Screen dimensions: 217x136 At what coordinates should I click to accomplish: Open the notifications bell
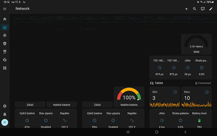tap(5, 114)
